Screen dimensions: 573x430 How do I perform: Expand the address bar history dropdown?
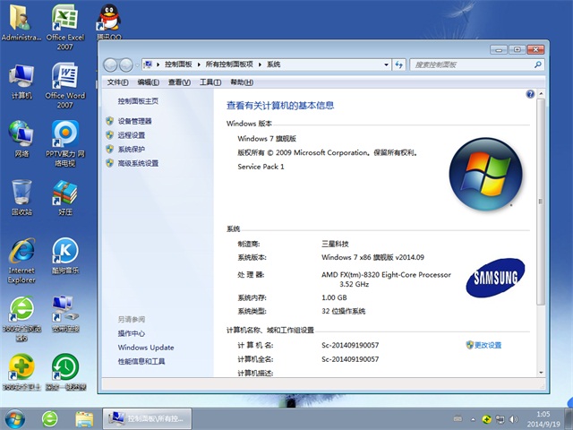(386, 64)
